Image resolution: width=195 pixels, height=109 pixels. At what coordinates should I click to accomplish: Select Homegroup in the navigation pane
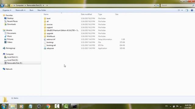[10, 48]
